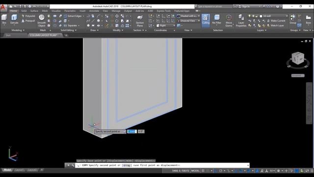Close the command line window
The height and width of the screenshot is (177, 314).
click(x=68, y=165)
